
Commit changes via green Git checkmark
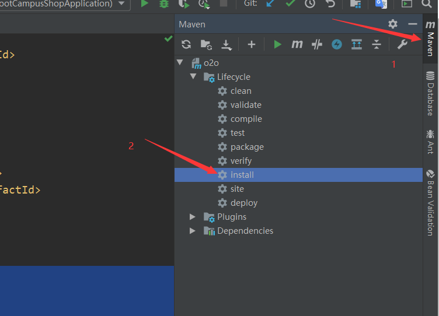290,3
